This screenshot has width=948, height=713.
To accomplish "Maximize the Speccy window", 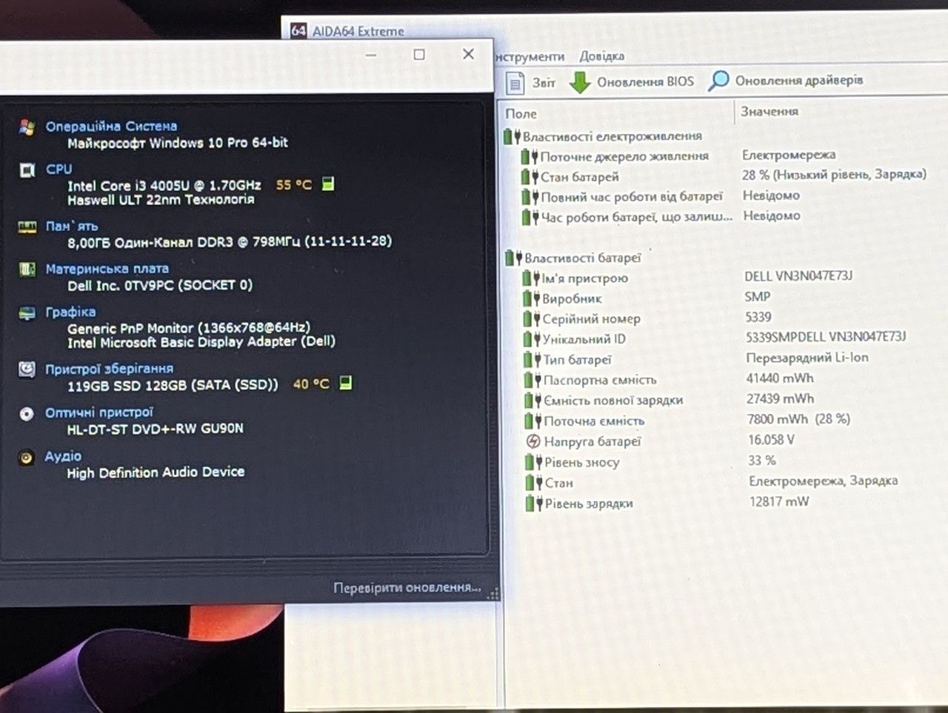I will (x=419, y=54).
